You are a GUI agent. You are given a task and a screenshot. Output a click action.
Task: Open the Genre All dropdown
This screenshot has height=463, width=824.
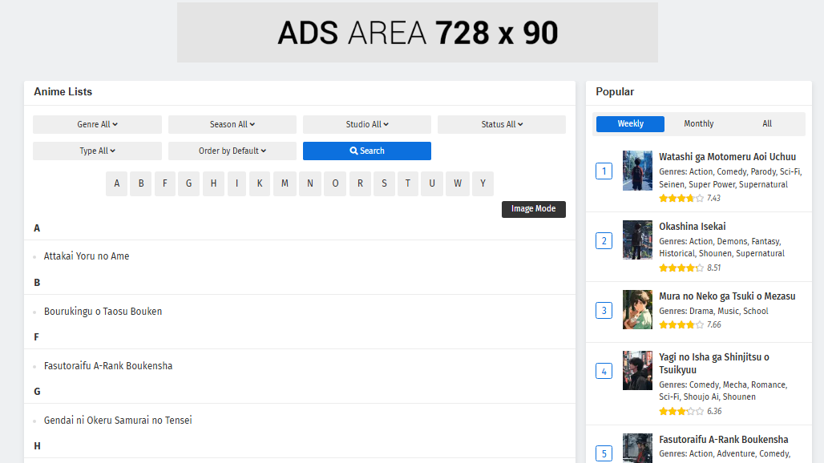click(97, 124)
